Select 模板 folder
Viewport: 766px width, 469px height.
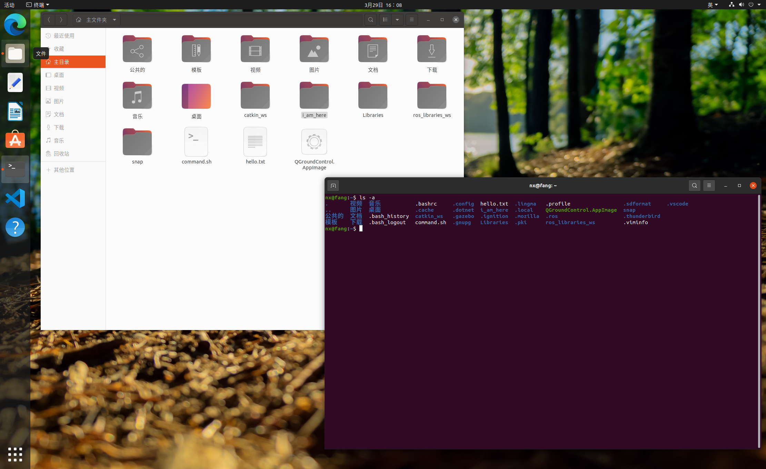[196, 54]
